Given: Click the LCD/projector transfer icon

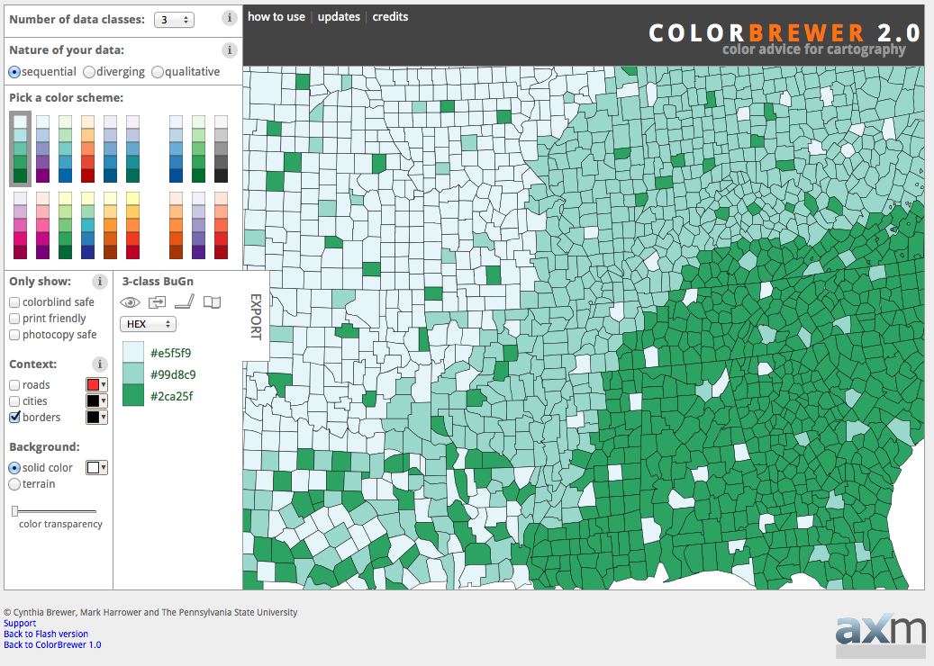Looking at the screenshot, I should 158,302.
